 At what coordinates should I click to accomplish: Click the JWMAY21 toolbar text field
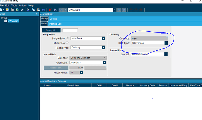[x=90, y=10]
